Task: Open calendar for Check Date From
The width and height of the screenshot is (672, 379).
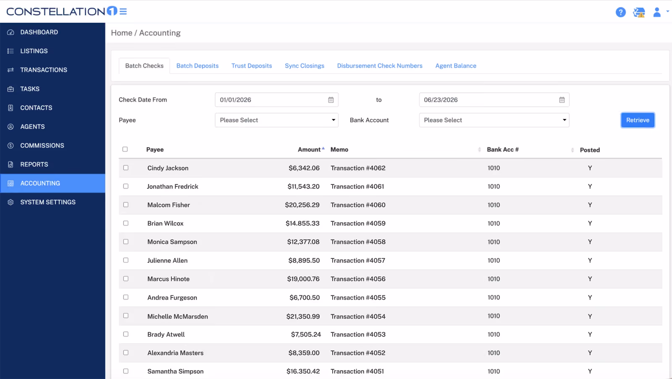Action: (x=331, y=100)
